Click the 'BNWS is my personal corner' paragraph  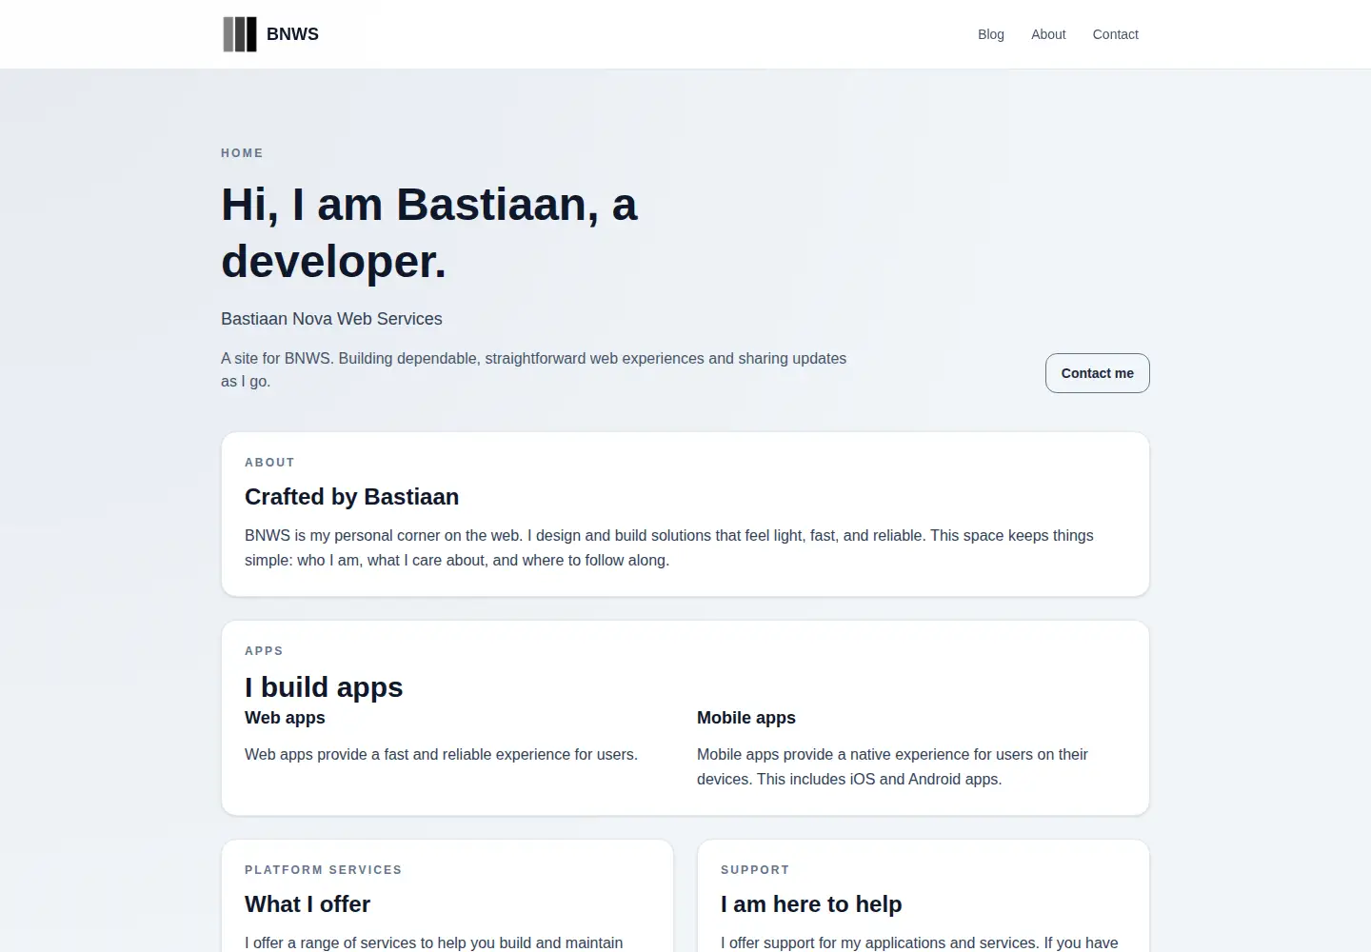(669, 547)
